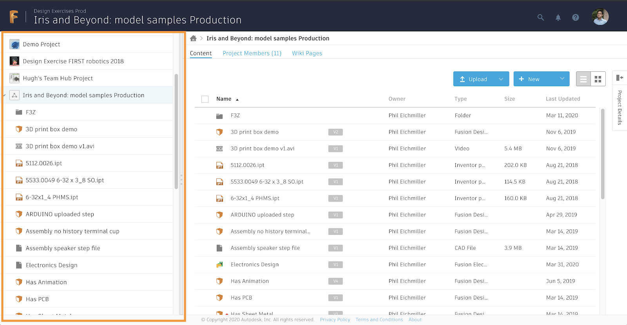Select 5533.0049 6-32 x 3_8 SO.ipt in sidebar
Screen dimensions: 627x325
click(65, 180)
